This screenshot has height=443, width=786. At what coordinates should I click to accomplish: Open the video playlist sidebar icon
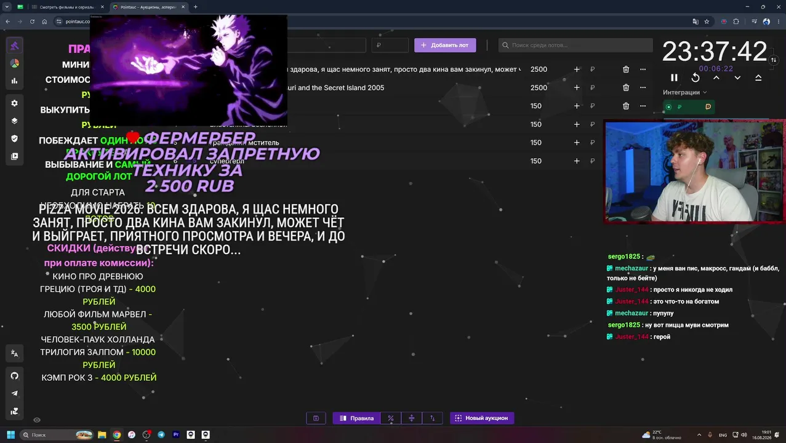click(x=14, y=156)
